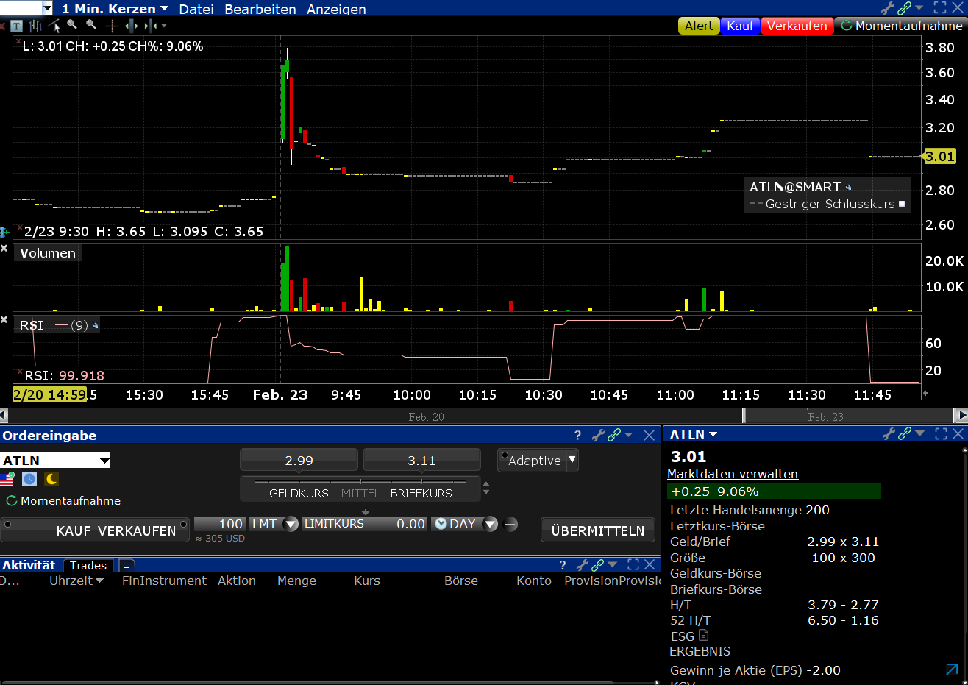Click the yellow moon icon in order entry

click(51, 479)
